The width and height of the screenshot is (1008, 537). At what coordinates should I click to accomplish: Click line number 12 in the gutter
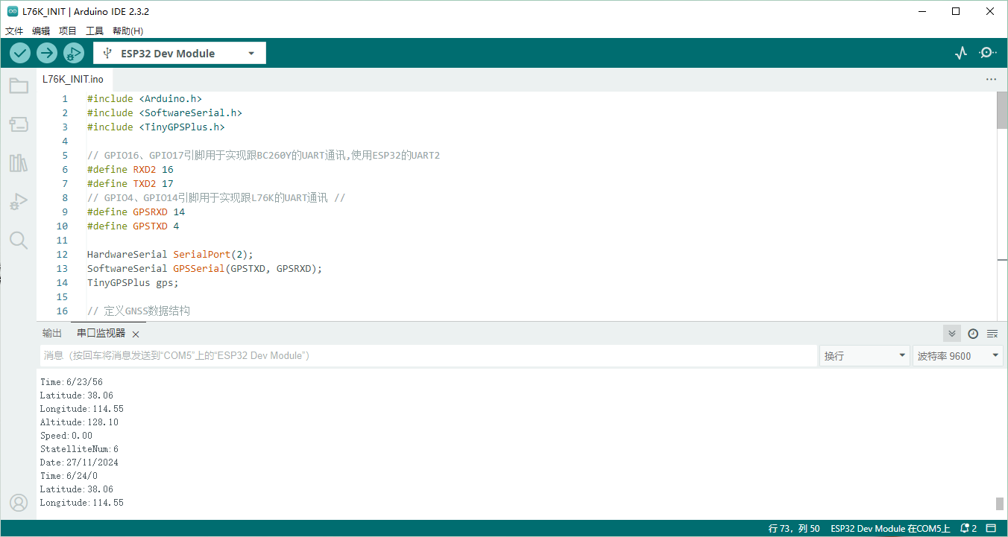[x=64, y=254]
